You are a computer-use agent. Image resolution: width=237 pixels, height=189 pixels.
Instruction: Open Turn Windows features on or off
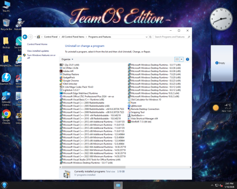click(x=41, y=56)
